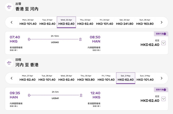Click the 香港 至 河內 heading
Screen dimensions: 173x114
point(27,9)
